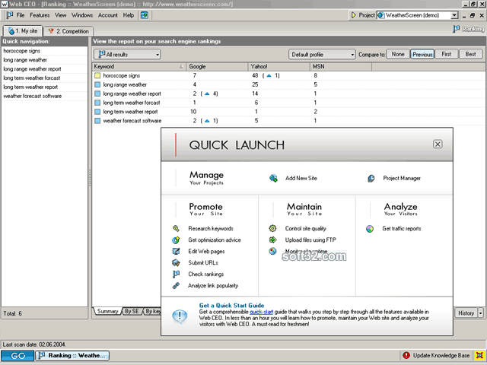Select horoscope signs in Quick navigation
This screenshot has height=365, width=487.
(x=45, y=51)
